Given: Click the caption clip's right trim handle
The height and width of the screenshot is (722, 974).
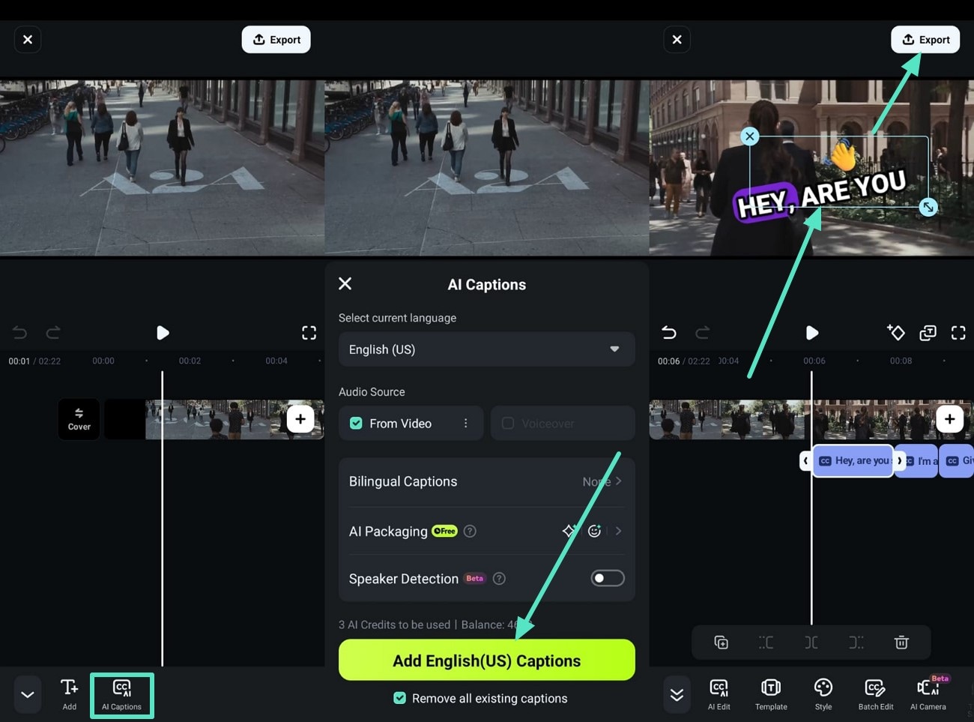Looking at the screenshot, I should coord(900,460).
